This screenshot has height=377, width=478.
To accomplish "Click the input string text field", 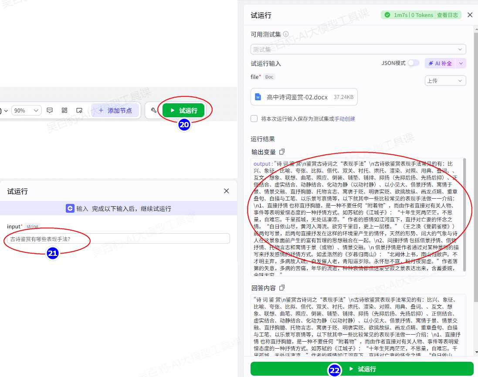I will point(118,239).
